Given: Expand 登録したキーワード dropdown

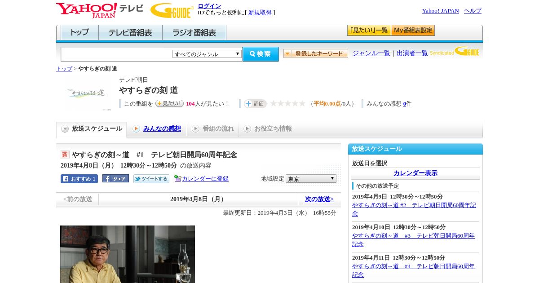Looking at the screenshot, I should click(x=316, y=53).
